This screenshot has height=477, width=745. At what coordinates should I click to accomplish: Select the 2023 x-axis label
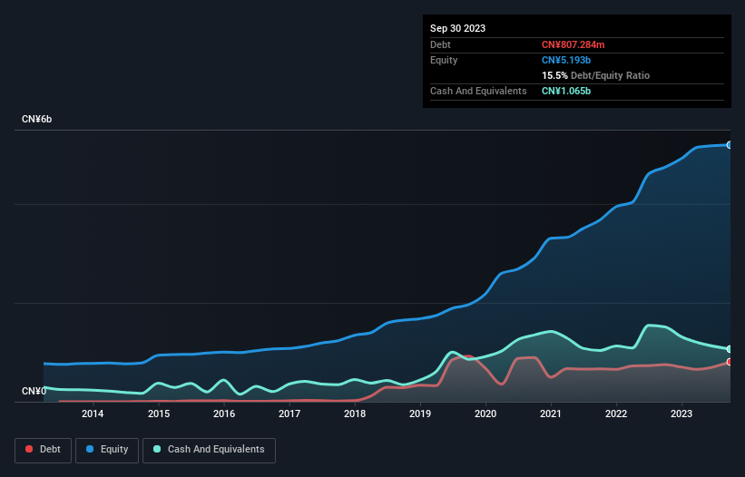click(681, 414)
